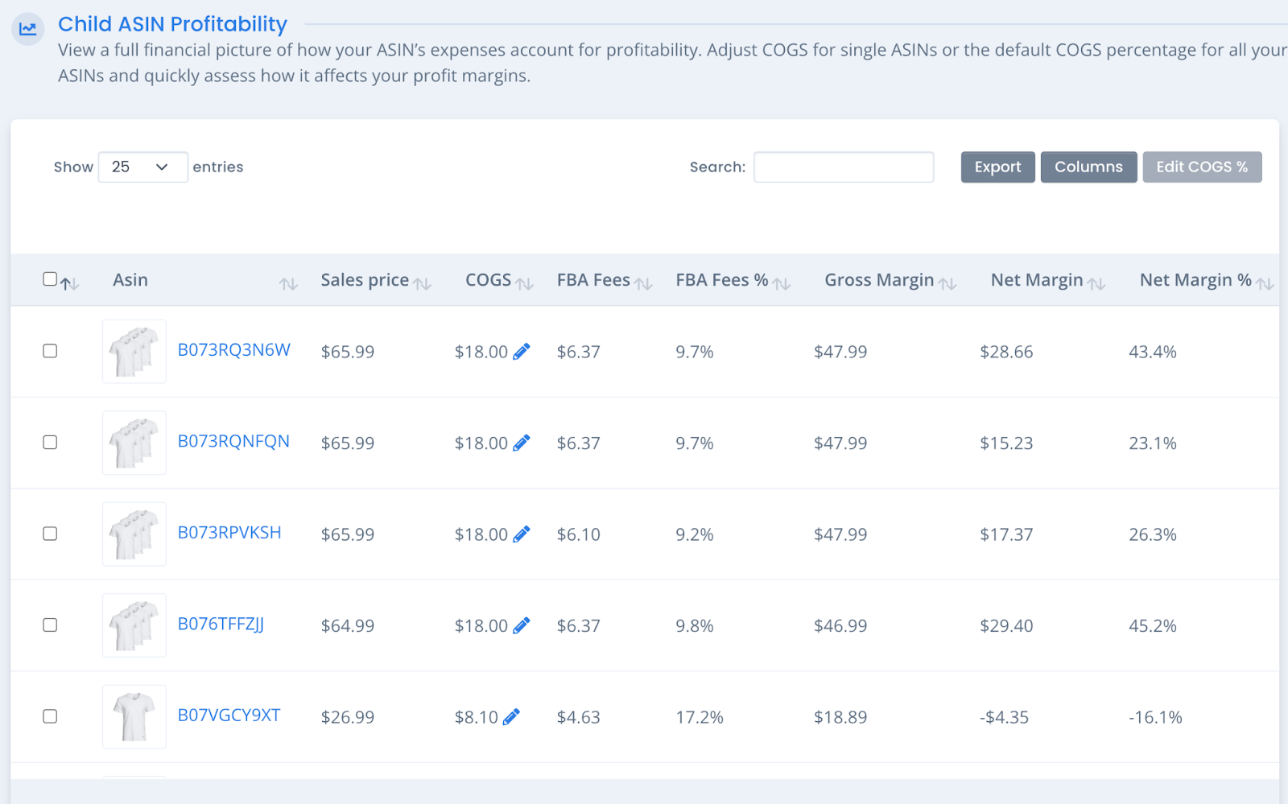The height and width of the screenshot is (804, 1288).
Task: Select the B073RQ3N6W row checkbox
Action: pyautogui.click(x=50, y=351)
